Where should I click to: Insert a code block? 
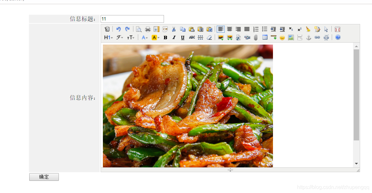click(165, 29)
